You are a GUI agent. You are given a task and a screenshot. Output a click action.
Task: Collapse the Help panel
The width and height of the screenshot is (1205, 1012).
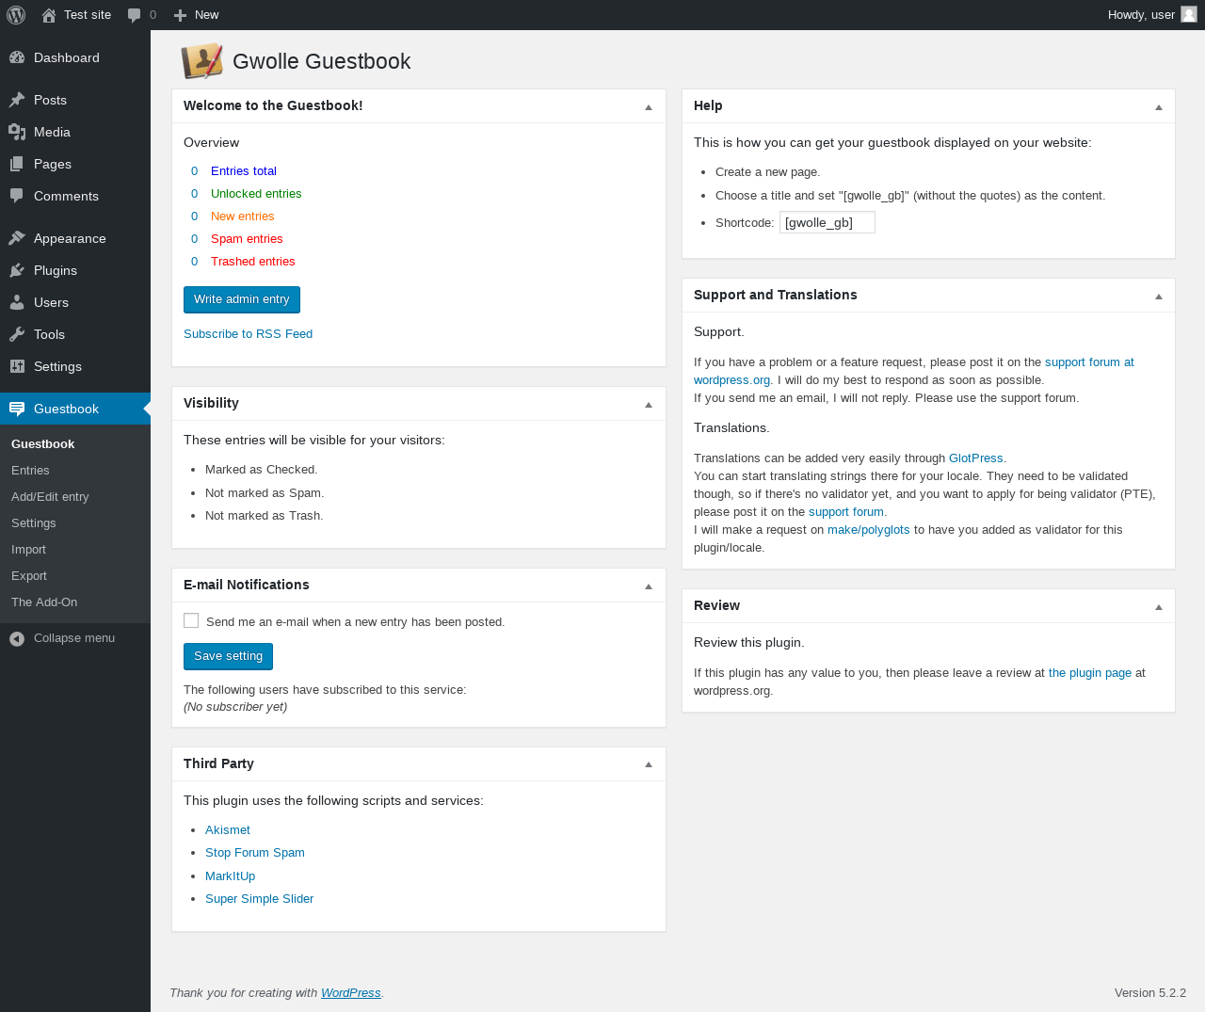1159,107
